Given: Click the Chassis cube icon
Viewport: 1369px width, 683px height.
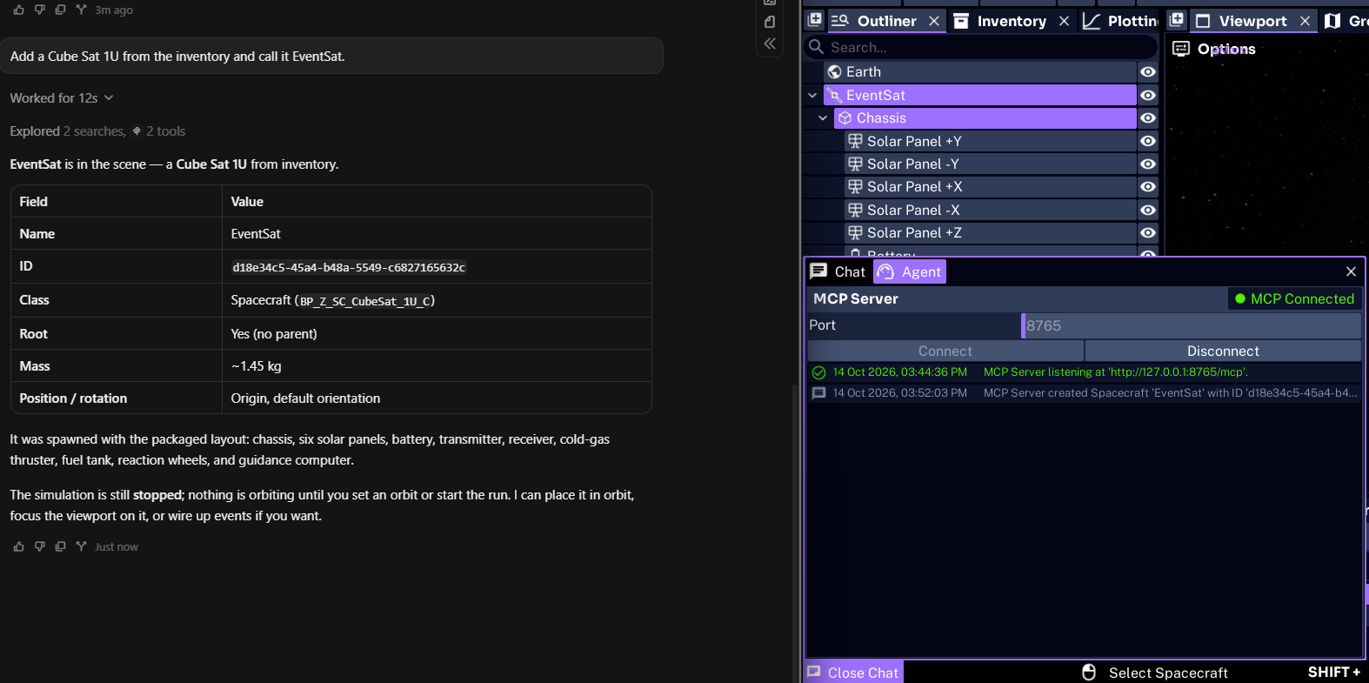Looking at the screenshot, I should point(845,118).
